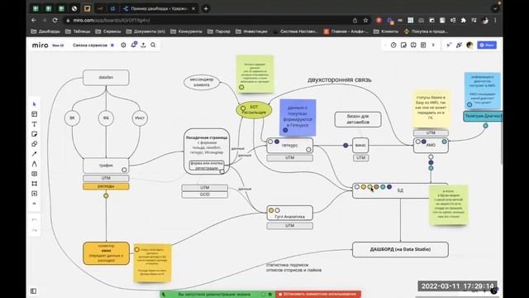Screen dimensions: 529x298
Task: Reload the page
Action: 55,20
